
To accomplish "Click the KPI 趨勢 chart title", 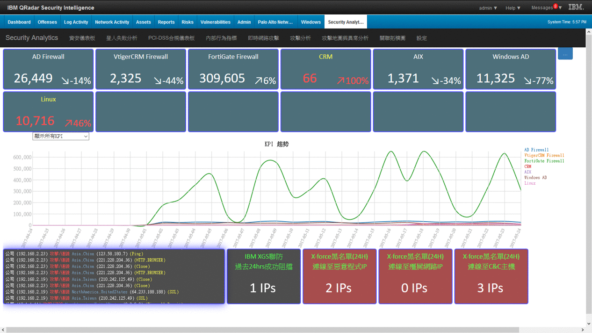I will coord(276,144).
